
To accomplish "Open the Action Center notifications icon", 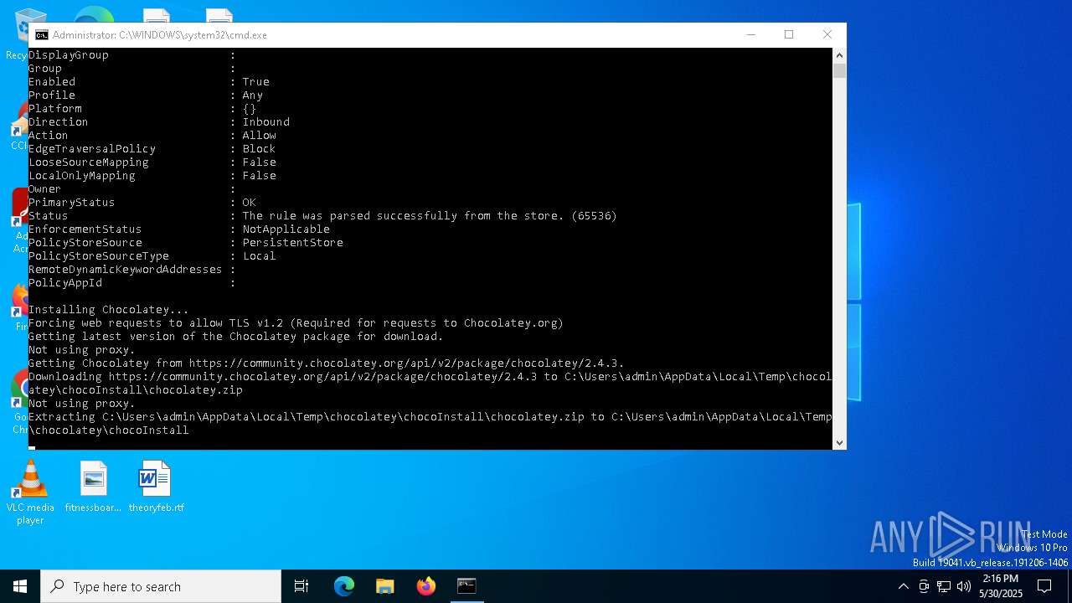I will [1044, 586].
